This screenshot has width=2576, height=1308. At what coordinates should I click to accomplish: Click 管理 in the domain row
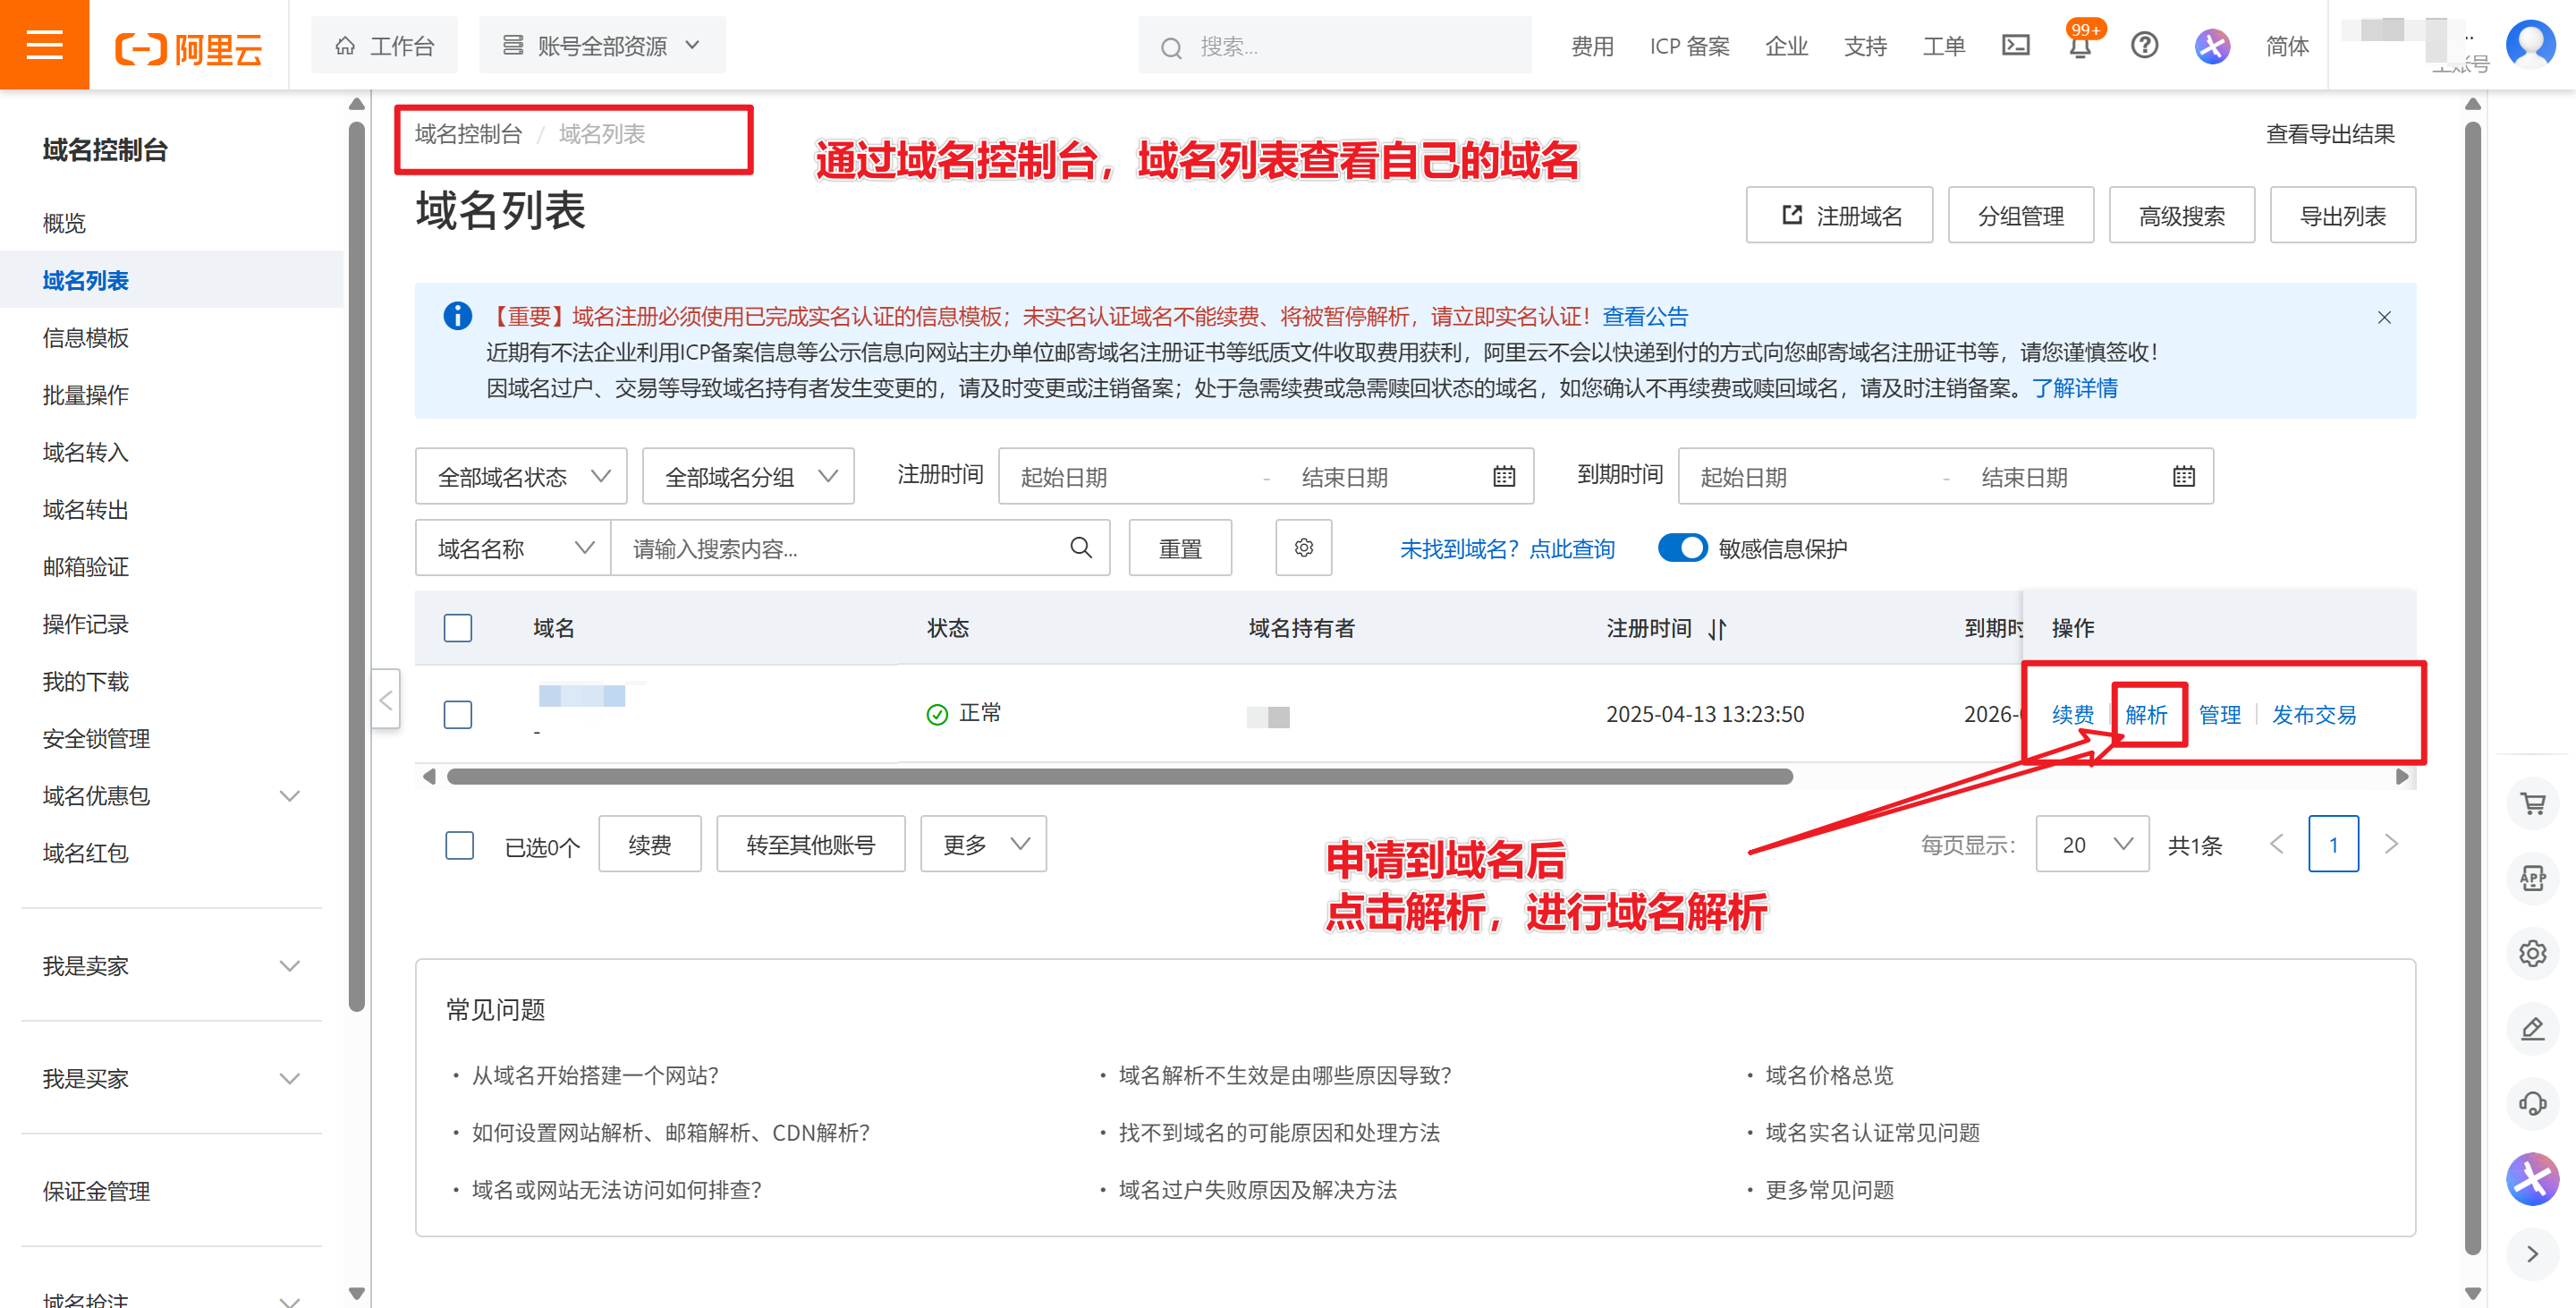click(2219, 715)
